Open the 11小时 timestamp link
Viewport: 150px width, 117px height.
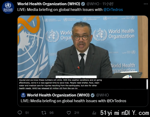pyautogui.click(x=108, y=4)
